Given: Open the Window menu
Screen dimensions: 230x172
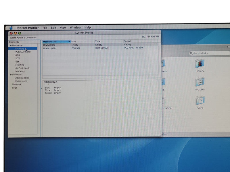Looking at the screenshot, I should [75, 28].
